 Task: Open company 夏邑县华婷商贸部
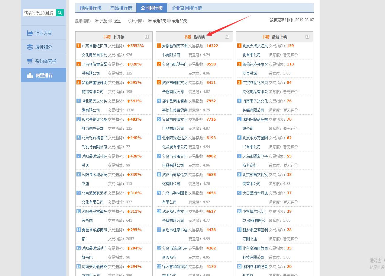click(94, 234)
